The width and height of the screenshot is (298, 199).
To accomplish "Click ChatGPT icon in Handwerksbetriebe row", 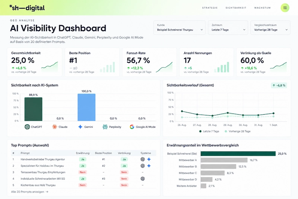I will 143,159.
